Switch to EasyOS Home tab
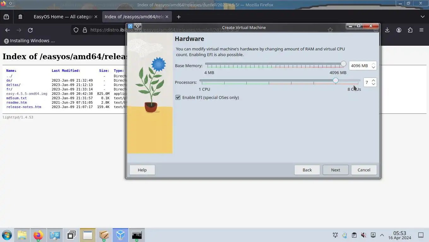Screen dimensions: 429x242 click(x=63, y=17)
